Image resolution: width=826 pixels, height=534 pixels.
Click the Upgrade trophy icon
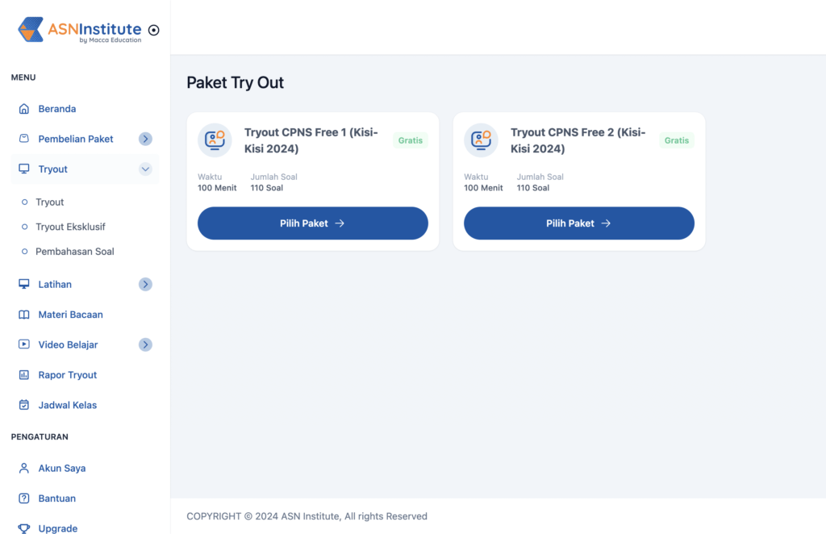click(23, 528)
